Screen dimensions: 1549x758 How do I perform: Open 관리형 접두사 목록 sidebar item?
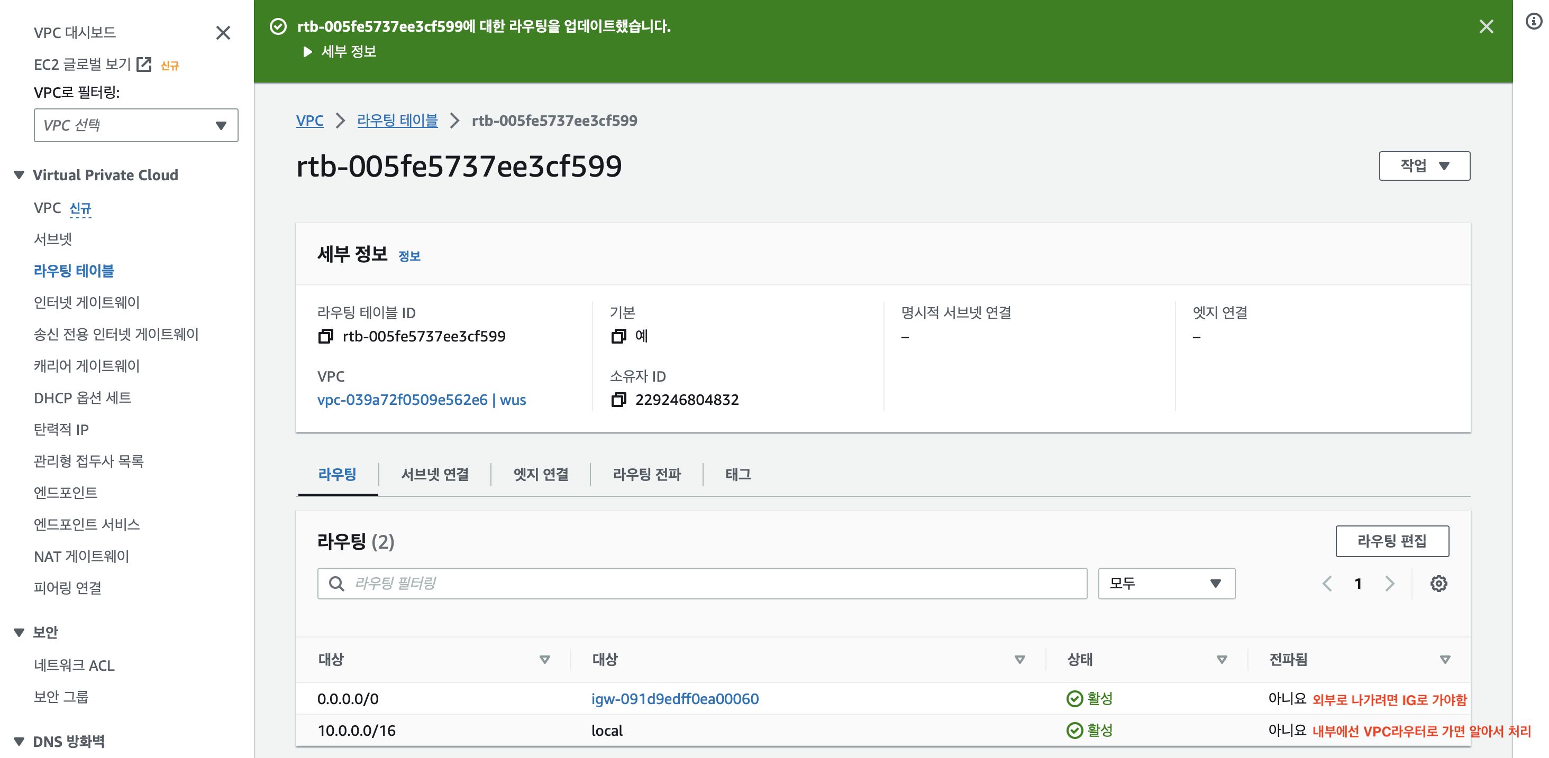click(x=88, y=461)
